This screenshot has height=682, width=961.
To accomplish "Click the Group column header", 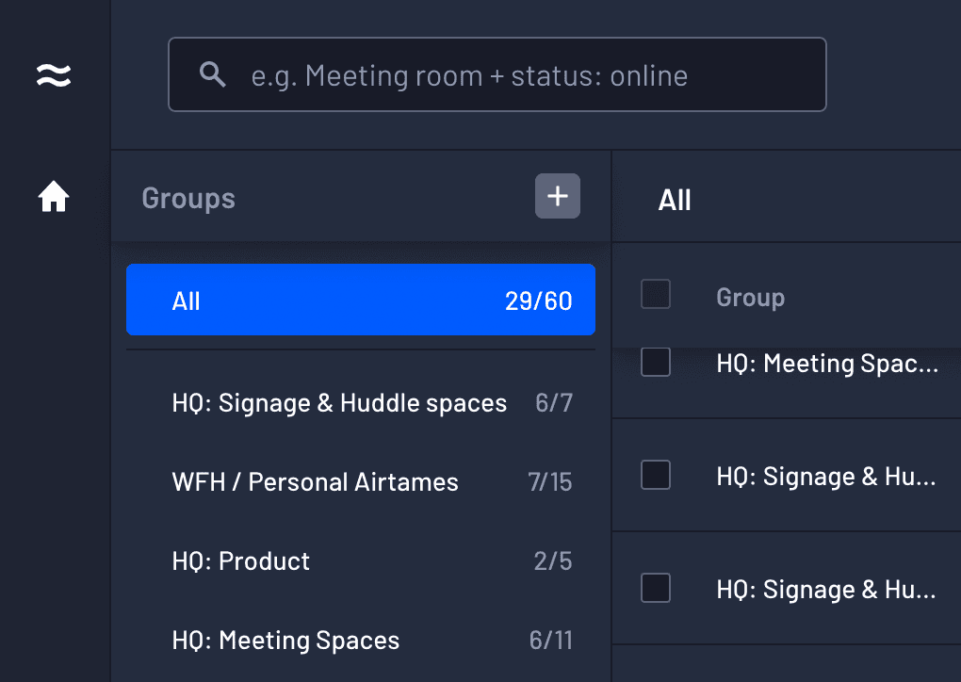I will 750,297.
